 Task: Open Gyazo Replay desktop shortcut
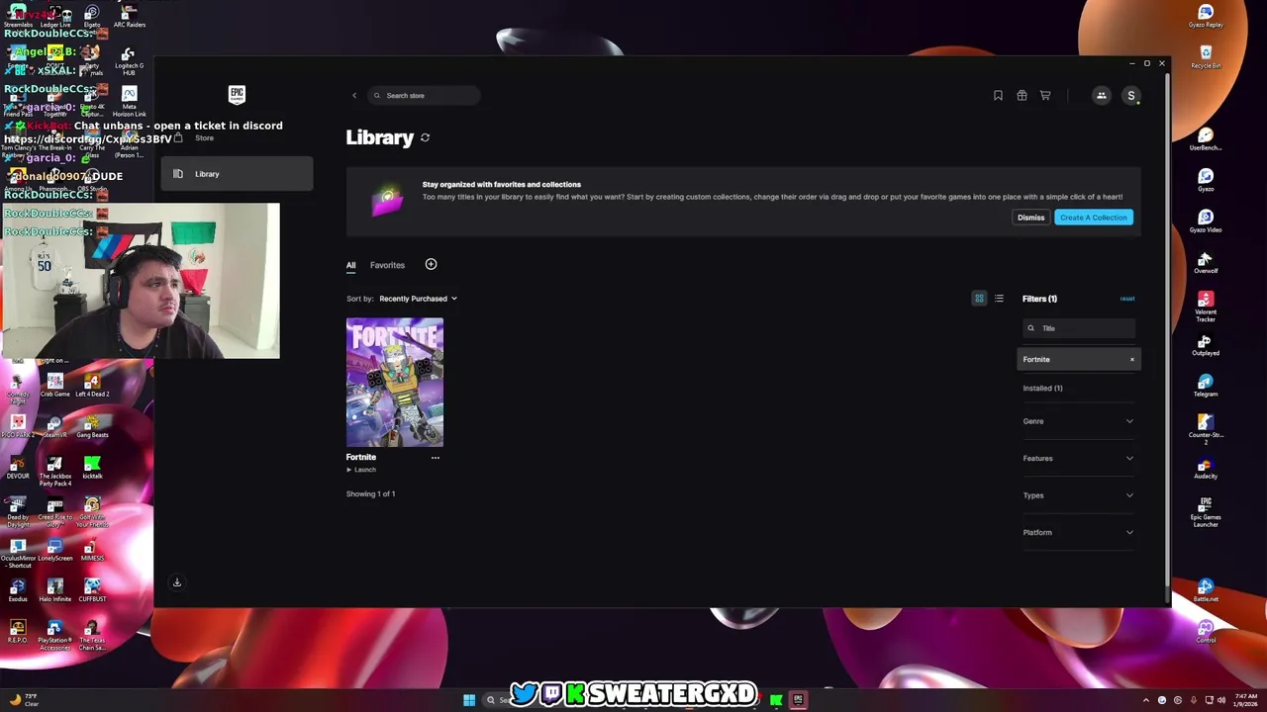pyautogui.click(x=1206, y=17)
